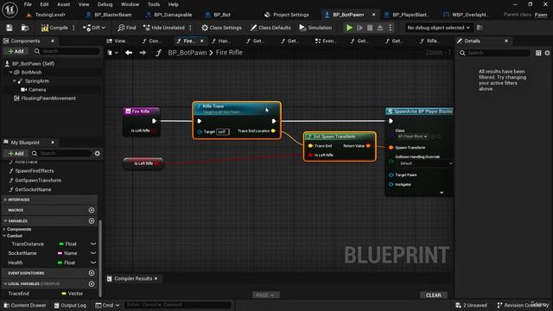Compile the blueprint
This screenshot has width=553, height=311.
54,28
